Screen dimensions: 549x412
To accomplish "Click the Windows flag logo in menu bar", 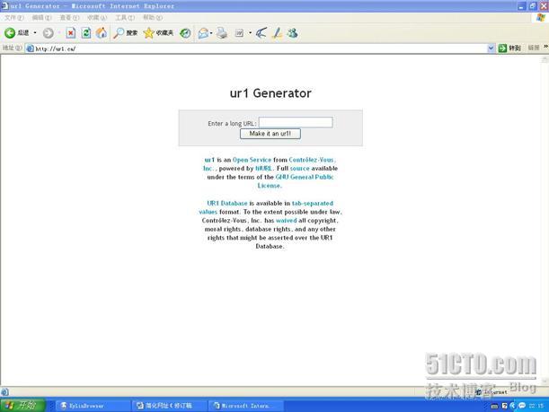I will click(541, 18).
